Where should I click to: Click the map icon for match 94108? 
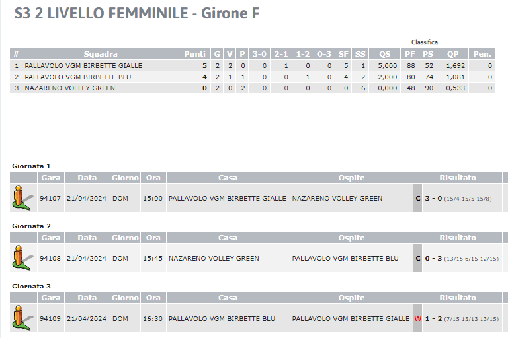click(22, 257)
